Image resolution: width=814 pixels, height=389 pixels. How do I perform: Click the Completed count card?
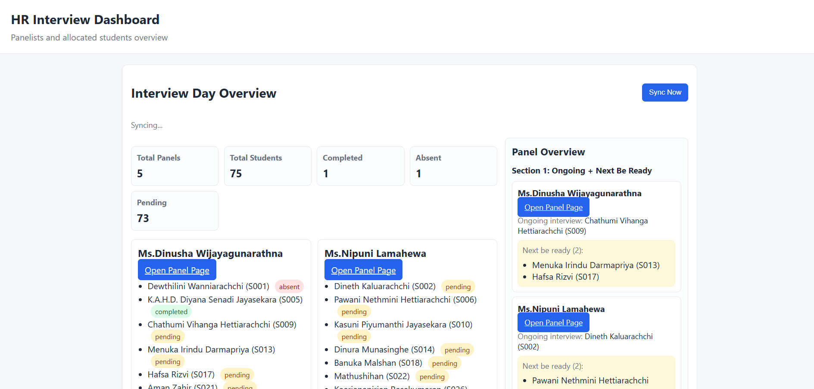coord(360,166)
